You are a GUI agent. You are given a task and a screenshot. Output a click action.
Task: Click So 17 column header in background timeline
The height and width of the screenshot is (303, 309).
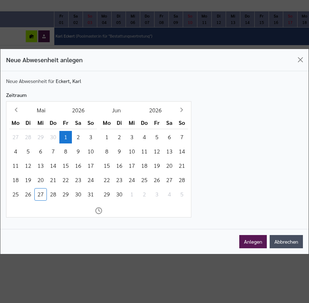click(290, 19)
